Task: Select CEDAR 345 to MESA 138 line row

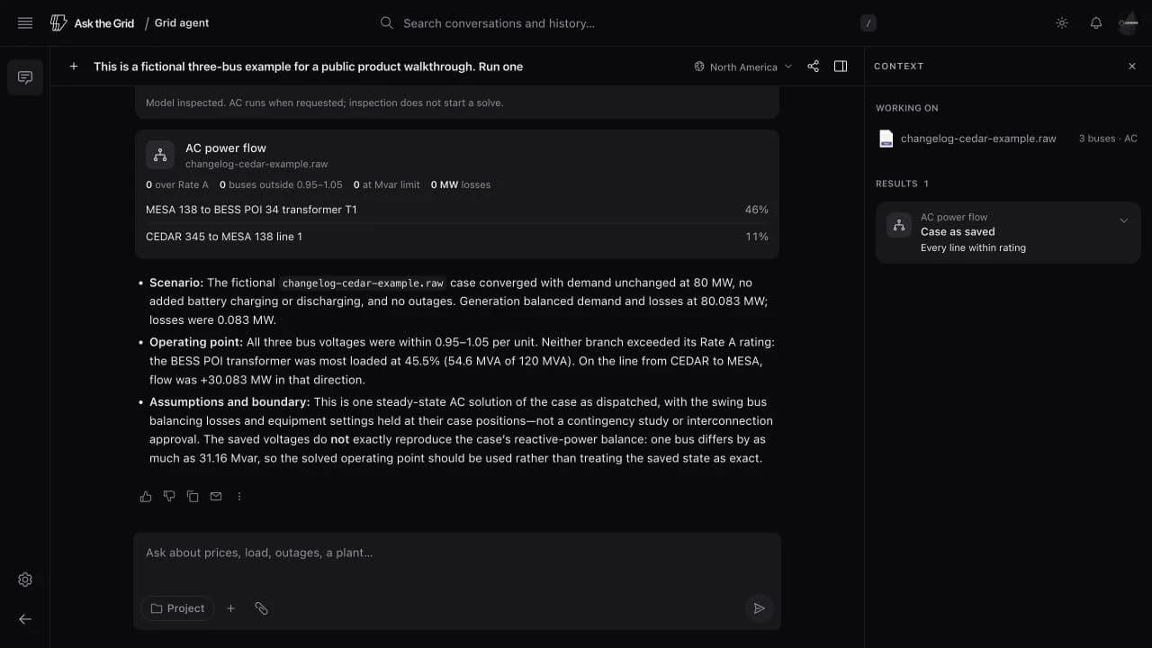Action: tap(456, 237)
